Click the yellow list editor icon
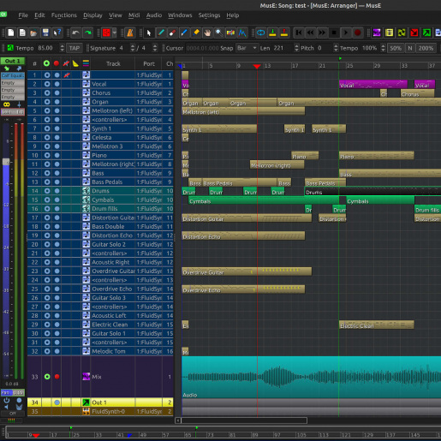441x441 pixels. (389, 33)
